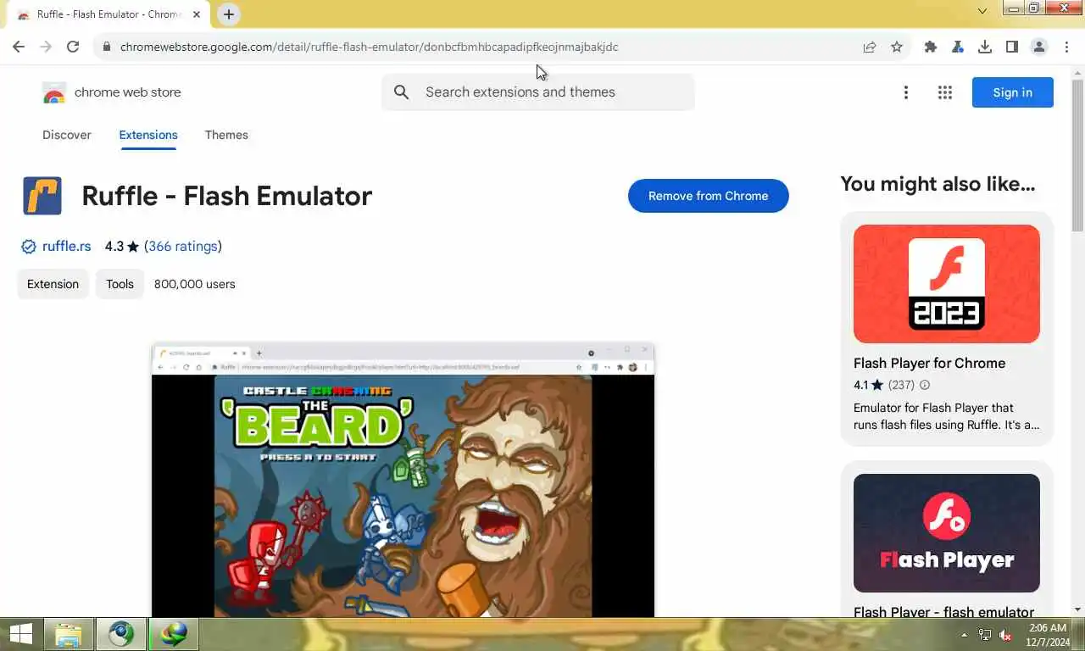The height and width of the screenshot is (651, 1085).
Task: Click the Tools category chip
Action: pyautogui.click(x=120, y=284)
